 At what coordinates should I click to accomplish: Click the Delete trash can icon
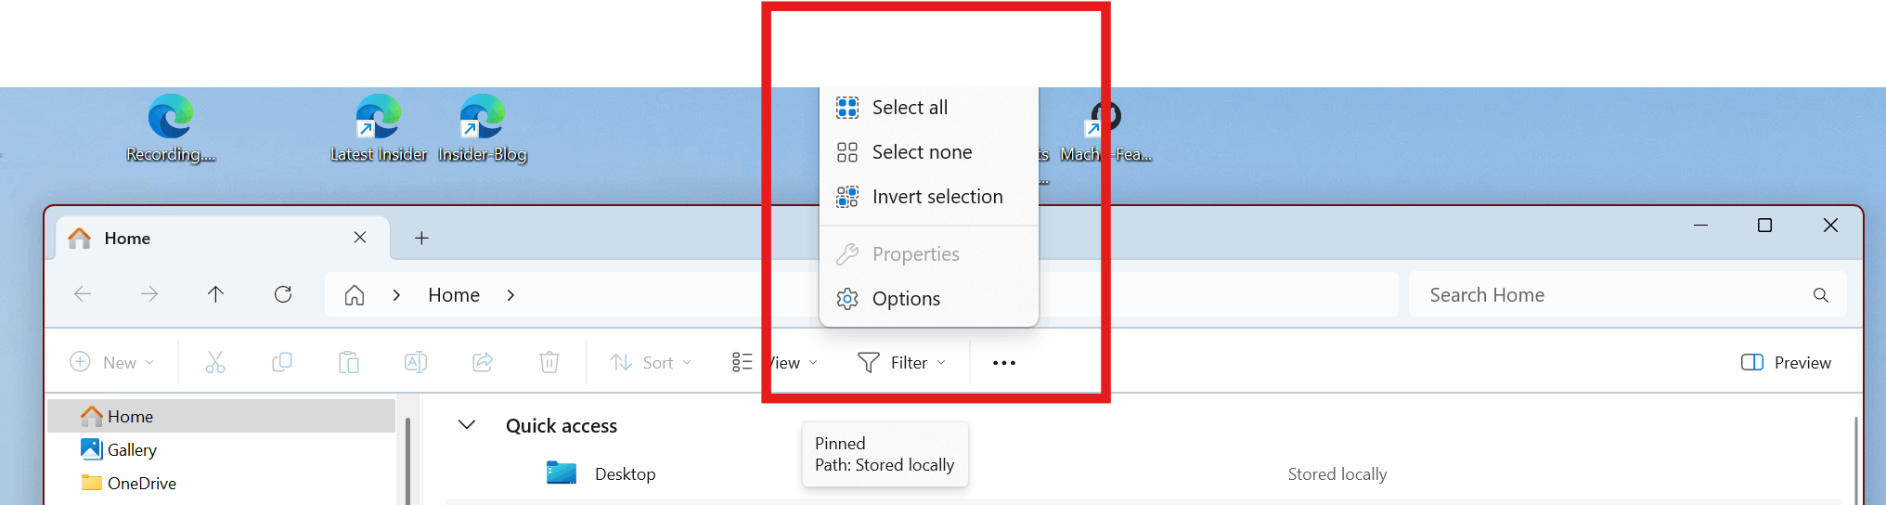[x=549, y=362]
